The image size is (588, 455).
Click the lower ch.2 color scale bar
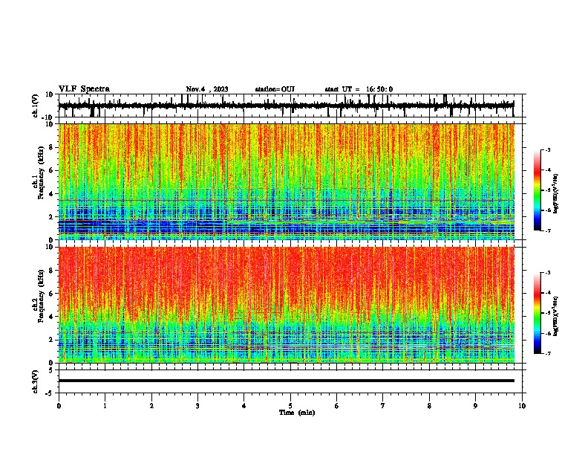point(537,313)
